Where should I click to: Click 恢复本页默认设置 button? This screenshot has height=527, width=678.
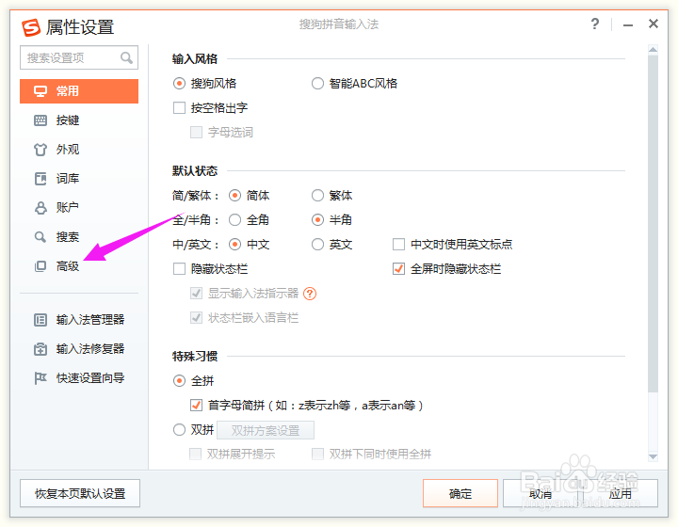80,493
